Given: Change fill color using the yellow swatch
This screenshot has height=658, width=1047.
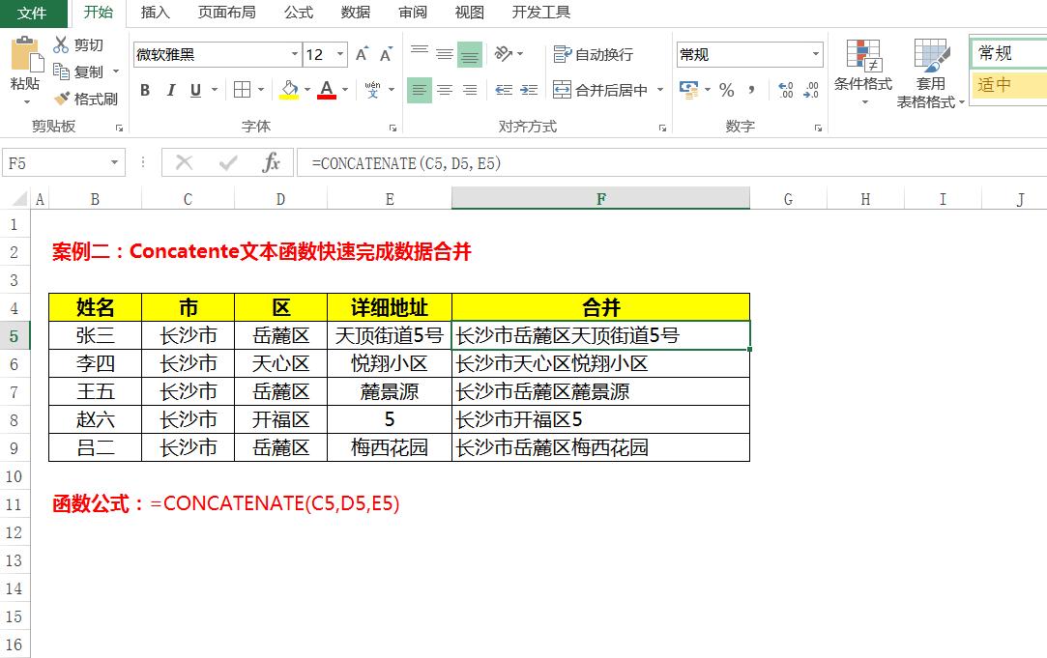Looking at the screenshot, I should (289, 90).
